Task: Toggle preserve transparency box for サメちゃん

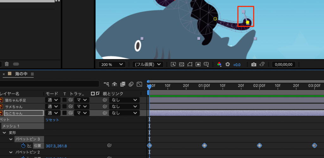Action: pos(65,106)
